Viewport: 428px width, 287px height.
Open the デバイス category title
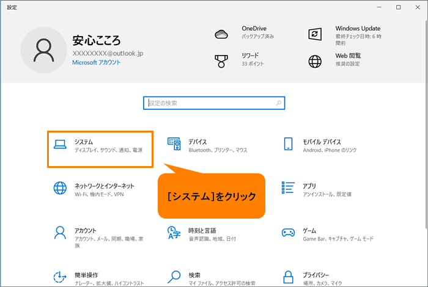(x=197, y=142)
